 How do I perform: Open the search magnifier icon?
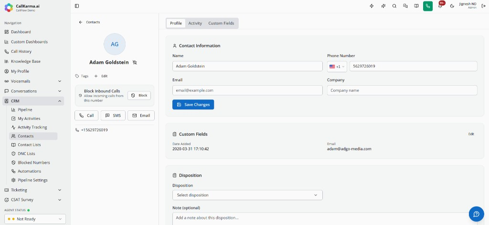[394, 6]
